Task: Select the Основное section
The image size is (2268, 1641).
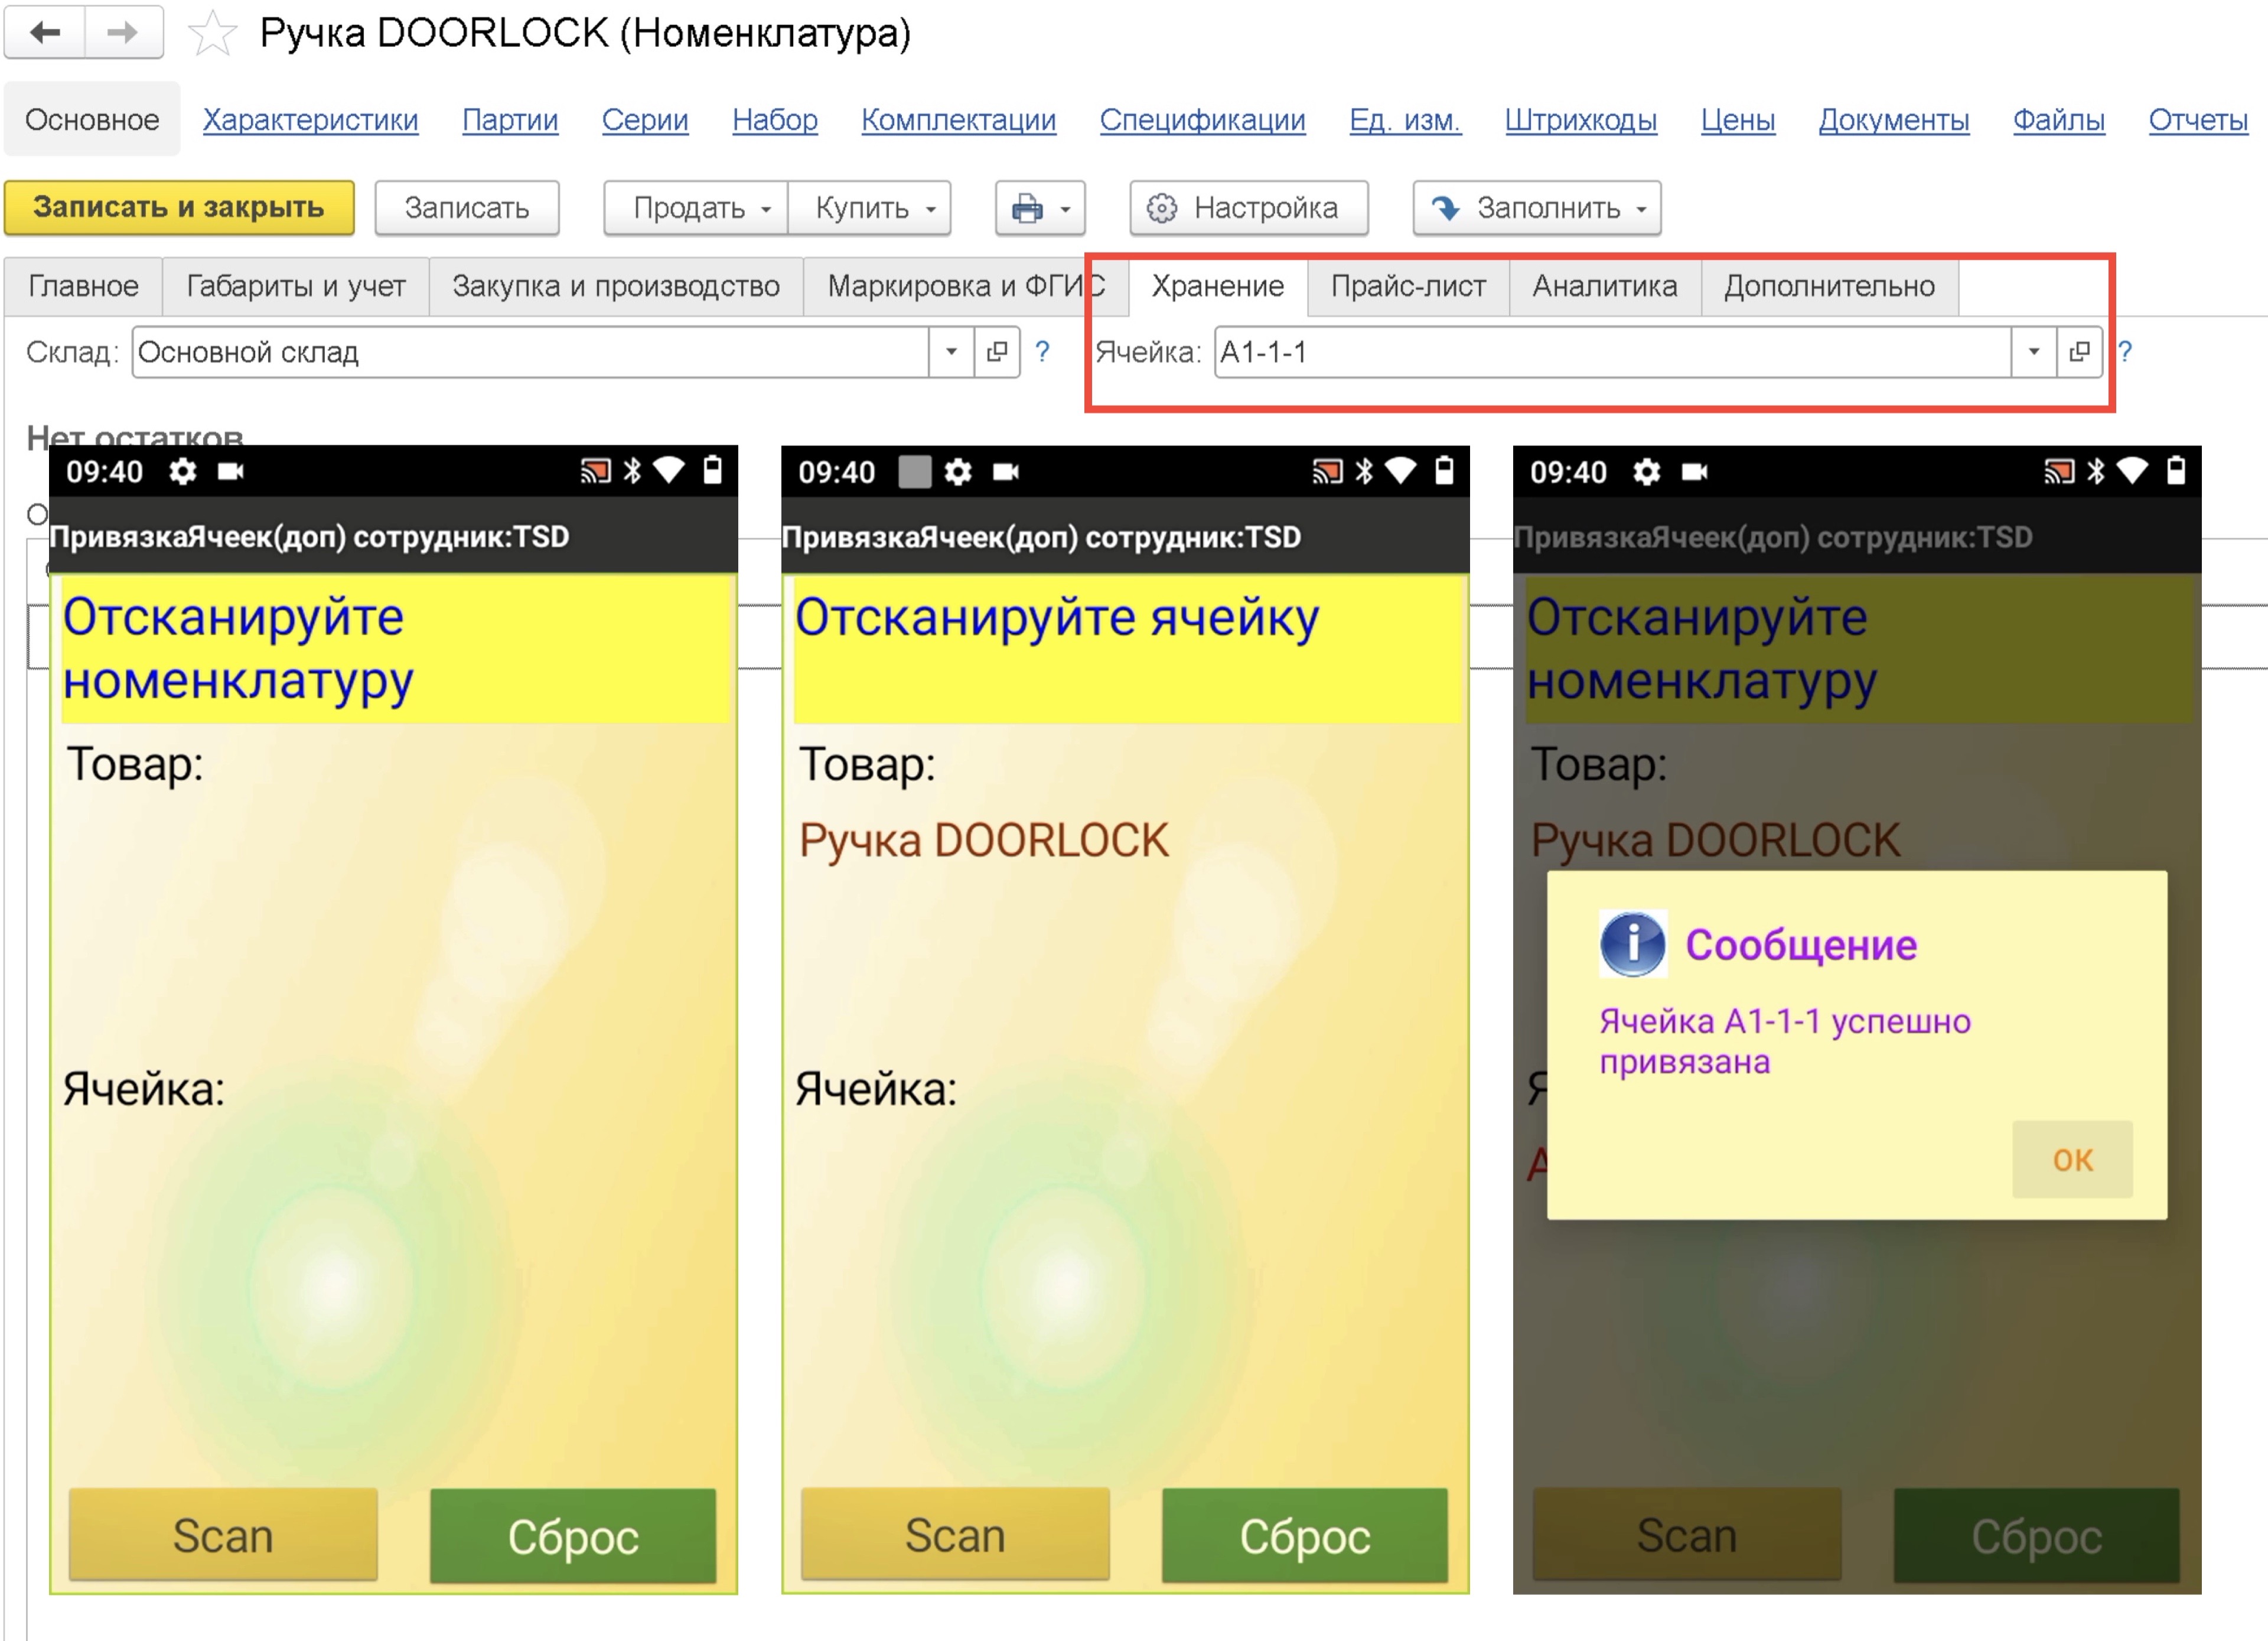Action: pos(92,120)
